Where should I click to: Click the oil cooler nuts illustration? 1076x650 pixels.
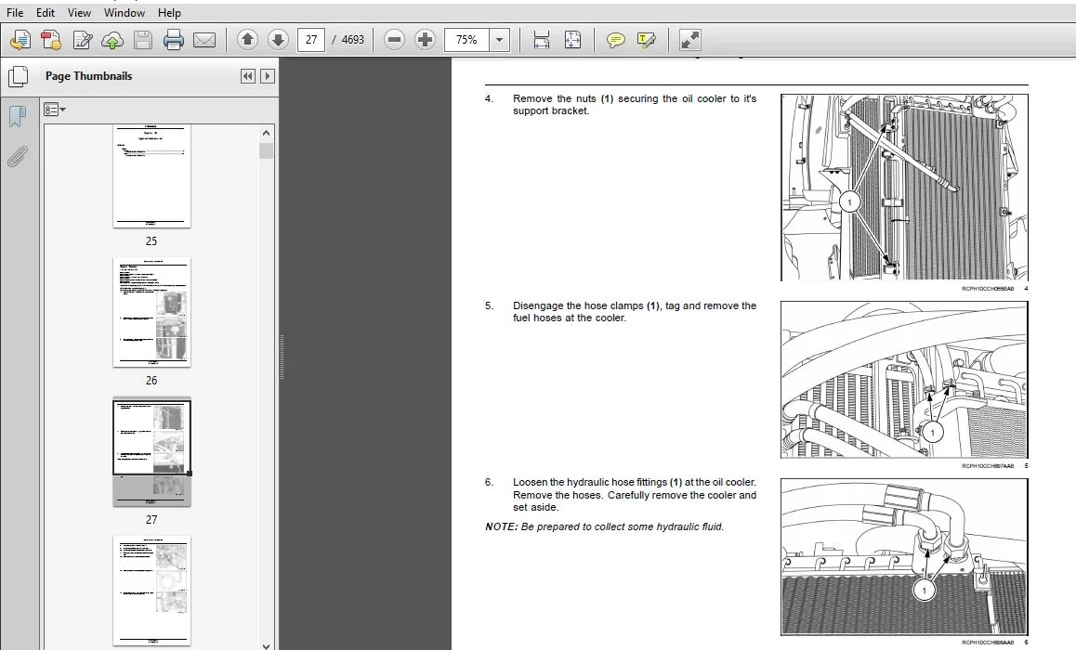click(x=904, y=188)
